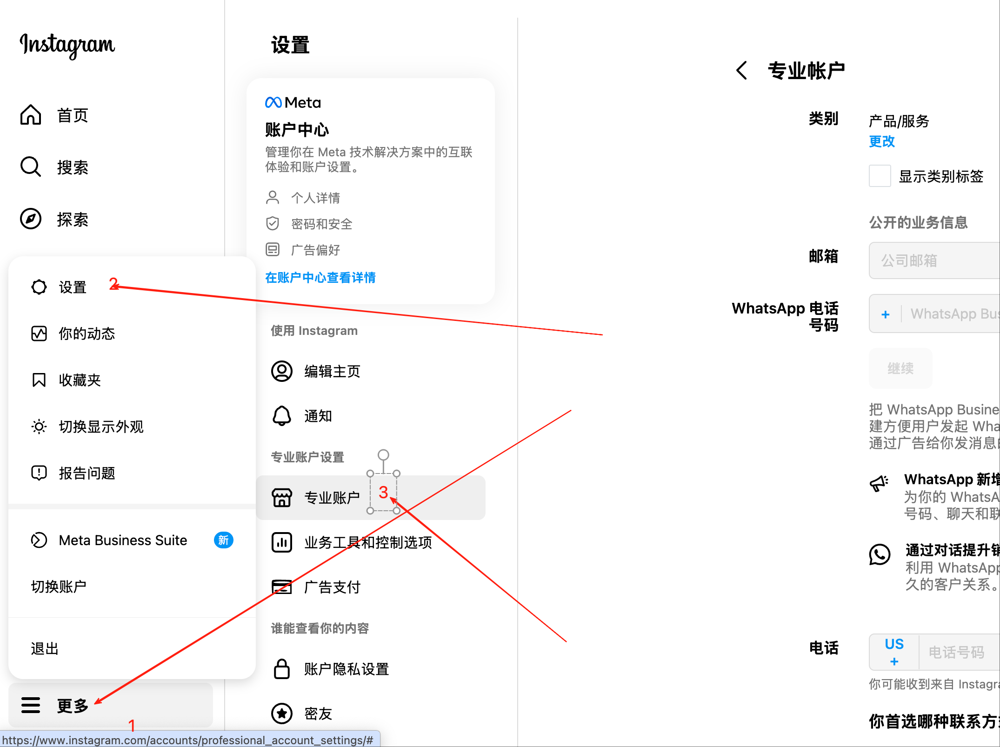
Task: Click the 在账户中心查看详情 link
Action: 320,278
